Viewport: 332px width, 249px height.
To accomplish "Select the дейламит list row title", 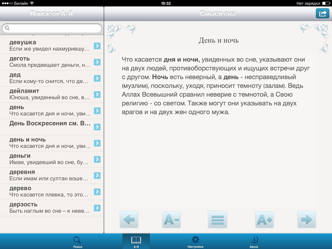I will click(24, 91).
